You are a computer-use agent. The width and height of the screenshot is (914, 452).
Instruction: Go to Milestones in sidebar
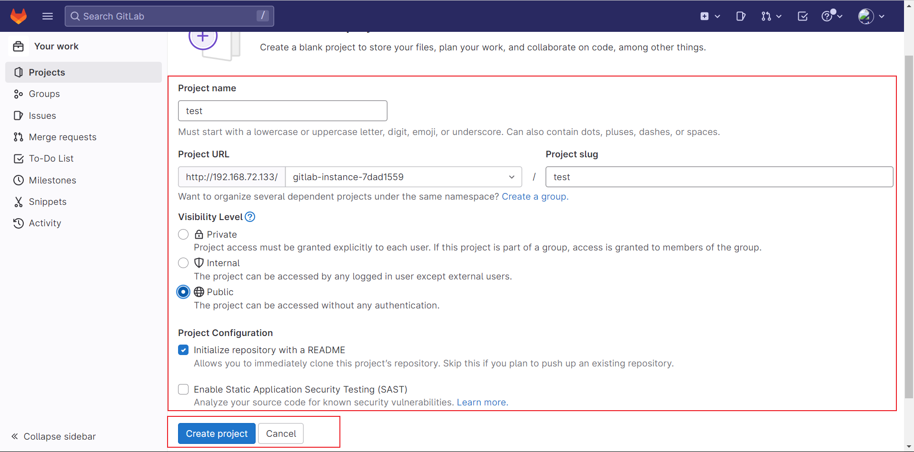pyautogui.click(x=84, y=180)
